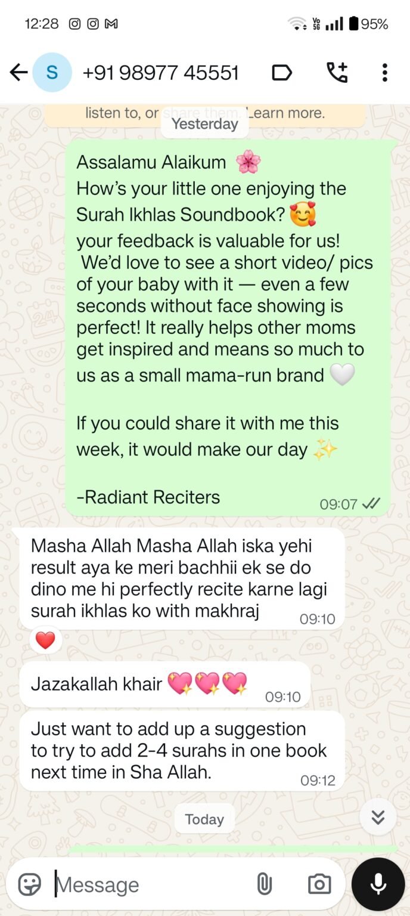Jump to latest with double-chevron button
410x916 pixels.
(x=378, y=817)
